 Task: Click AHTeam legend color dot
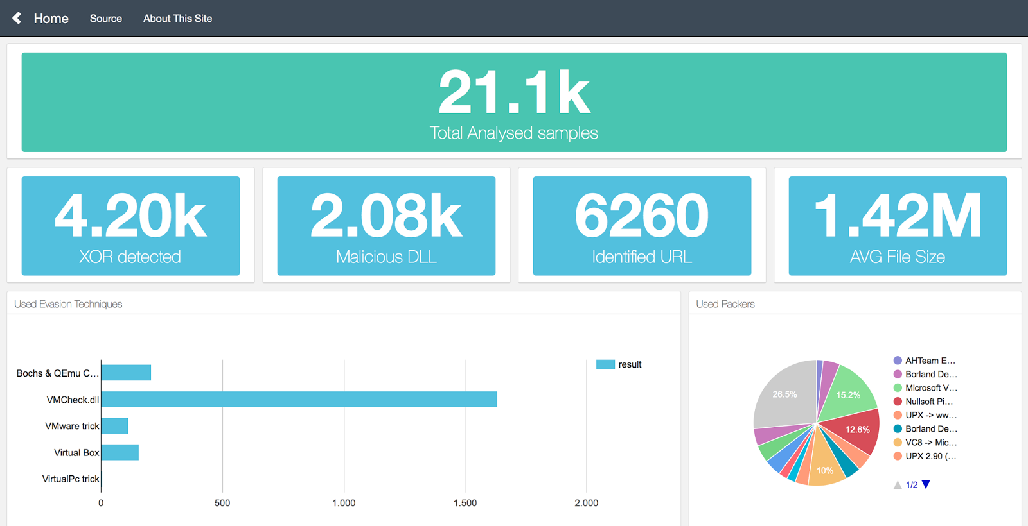point(898,361)
